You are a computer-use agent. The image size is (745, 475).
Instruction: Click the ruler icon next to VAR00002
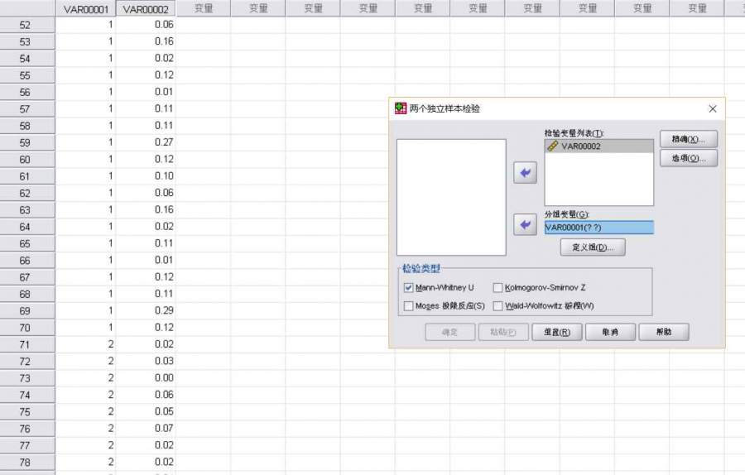point(552,146)
